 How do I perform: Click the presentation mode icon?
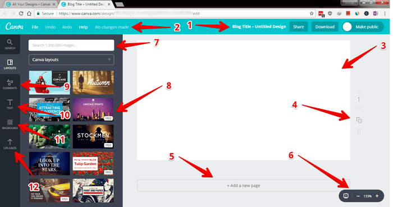point(346,196)
